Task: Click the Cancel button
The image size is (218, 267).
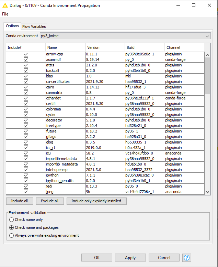Action: [x=164, y=257]
